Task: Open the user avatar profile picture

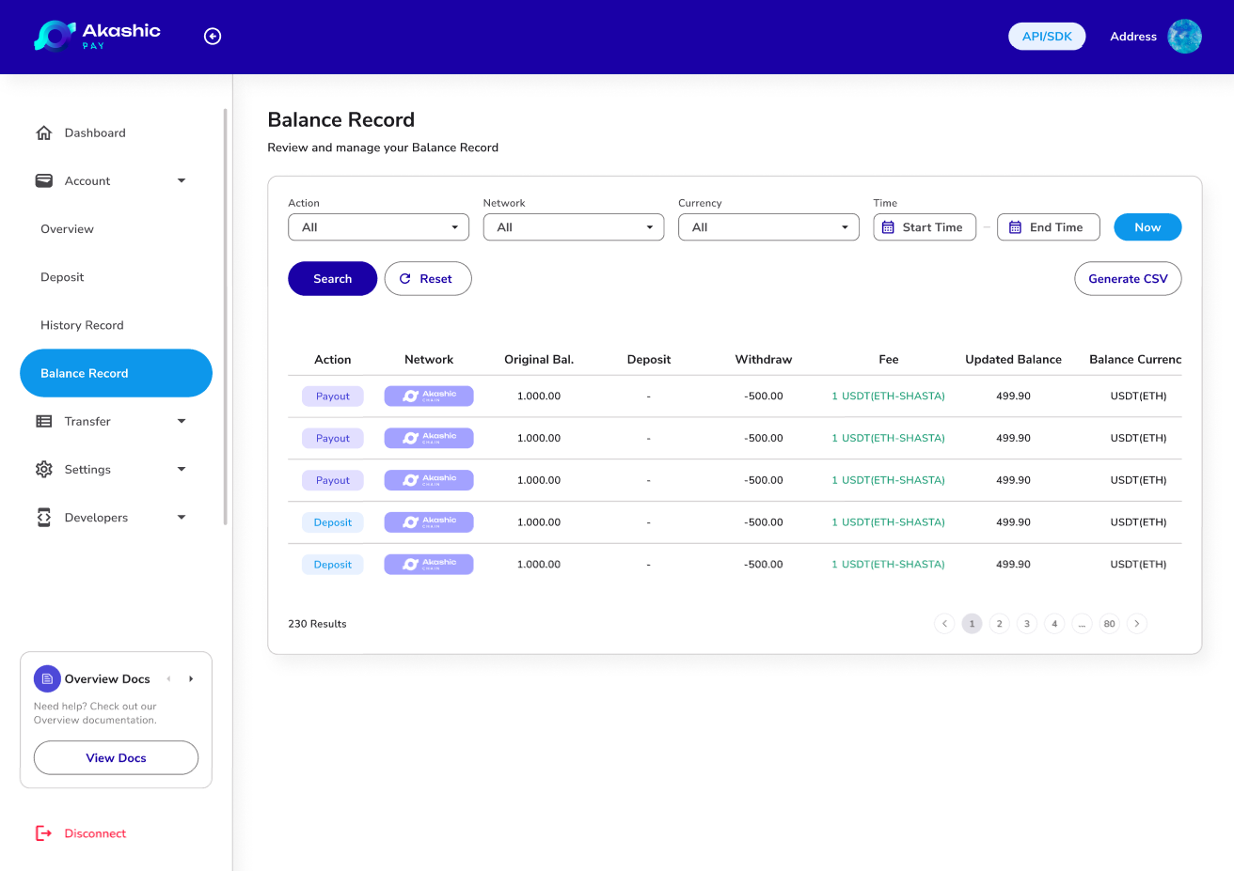Action: point(1184,36)
